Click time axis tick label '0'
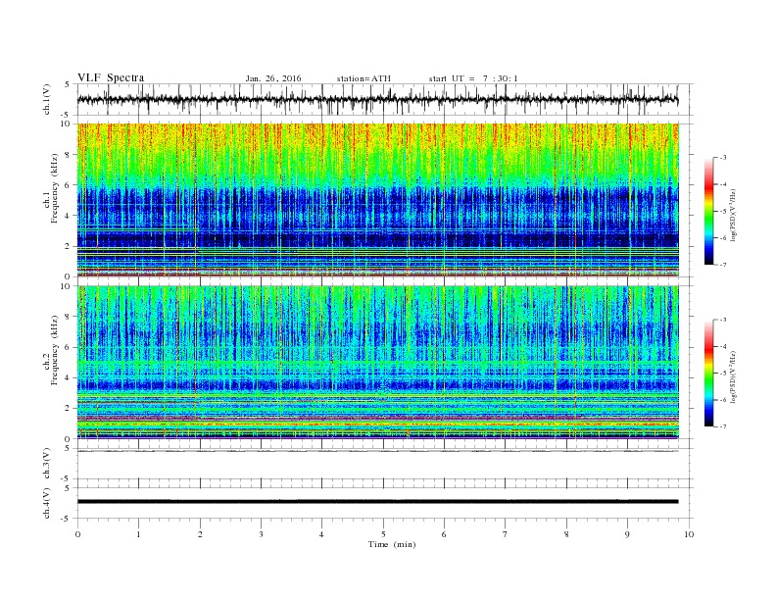This screenshot has width=776, height=600. click(x=77, y=534)
